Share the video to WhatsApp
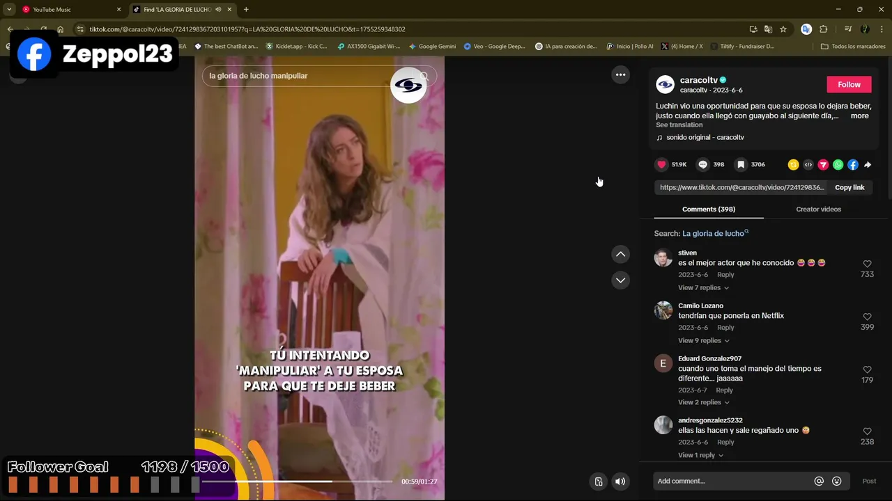 [838, 165]
